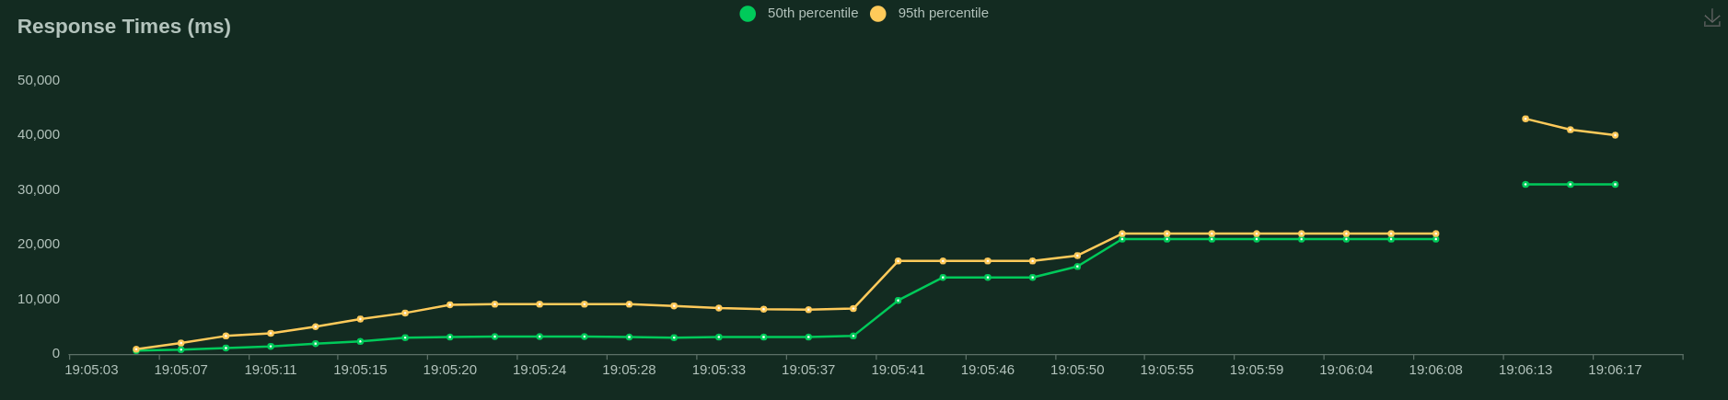1728x400 pixels.
Task: Hide the 95th percentile series via legend text
Action: point(943,13)
